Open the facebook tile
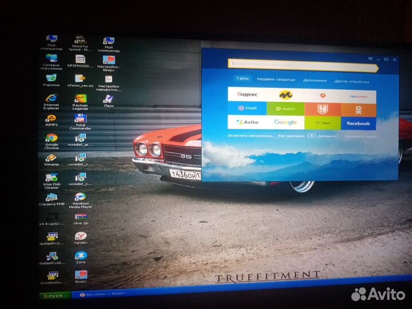Viewport: 412px width, 309px height. 359,123
